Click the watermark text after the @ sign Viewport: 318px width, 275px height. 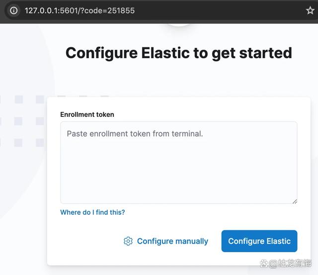[x=295, y=264]
